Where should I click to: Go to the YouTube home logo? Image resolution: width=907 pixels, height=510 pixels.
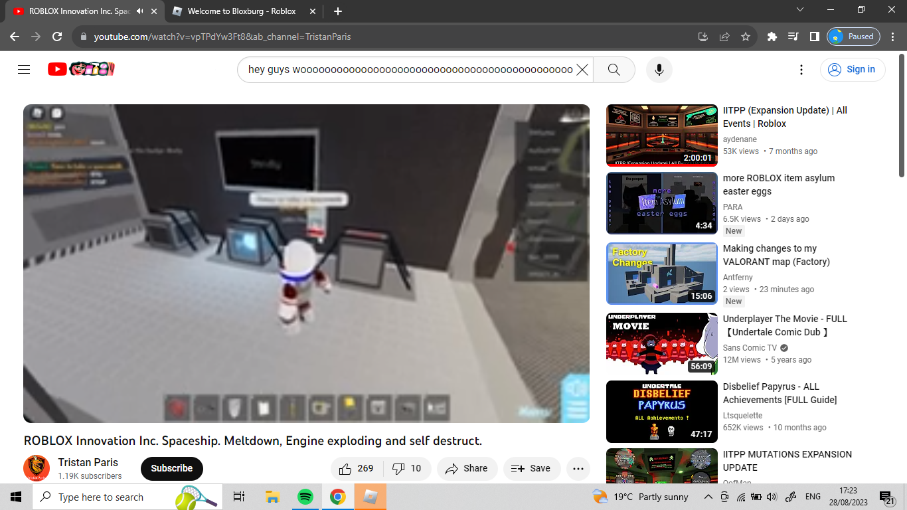[82, 69]
